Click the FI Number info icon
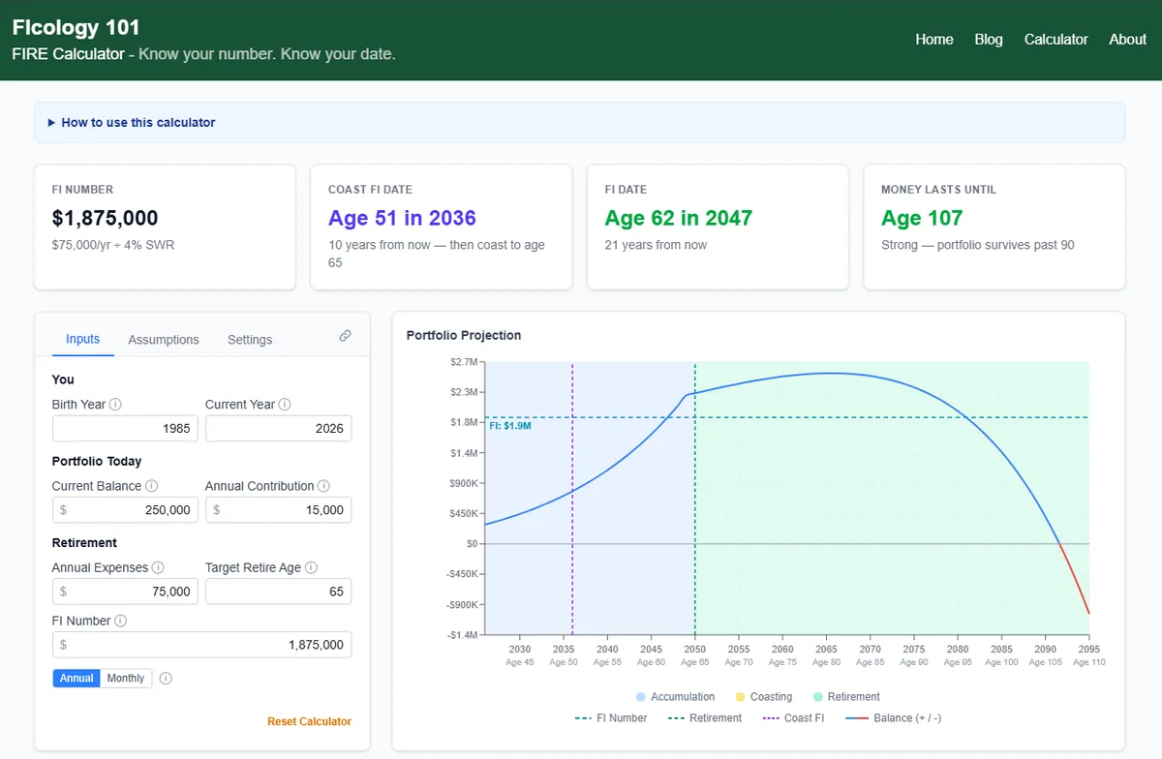Screen dimensions: 1162x759 coord(120,621)
